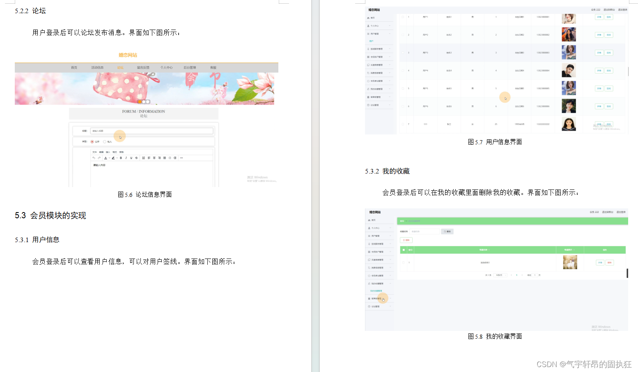Check the checkbox for row 用户4
This screenshot has height=372, width=638.
pyautogui.click(x=403, y=71)
